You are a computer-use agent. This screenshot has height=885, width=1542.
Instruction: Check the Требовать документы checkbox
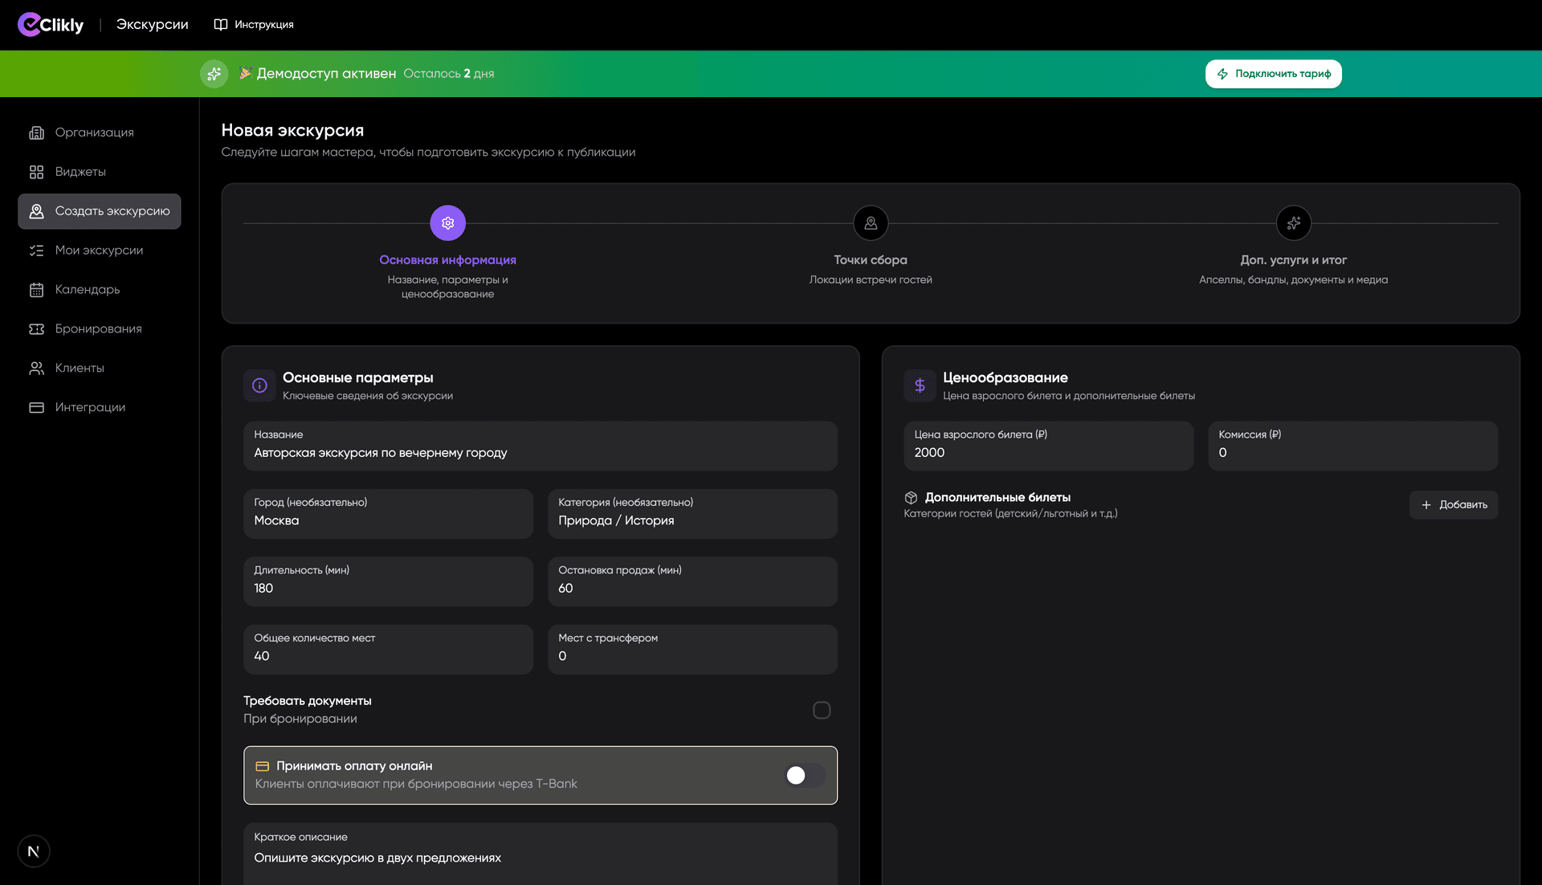821,710
